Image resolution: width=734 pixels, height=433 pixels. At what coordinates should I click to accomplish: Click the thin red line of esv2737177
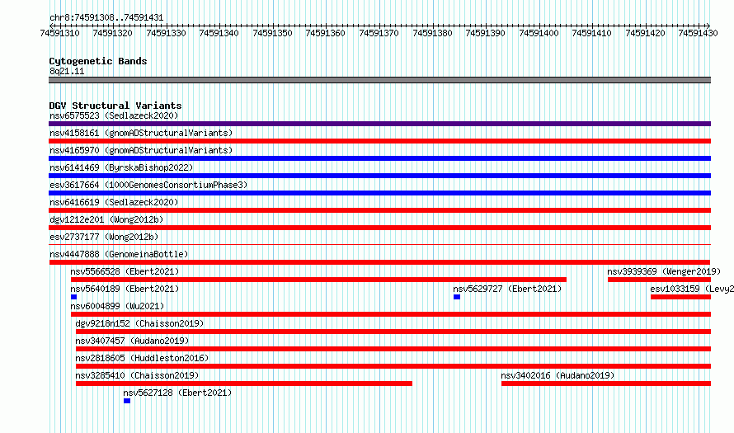click(379, 244)
